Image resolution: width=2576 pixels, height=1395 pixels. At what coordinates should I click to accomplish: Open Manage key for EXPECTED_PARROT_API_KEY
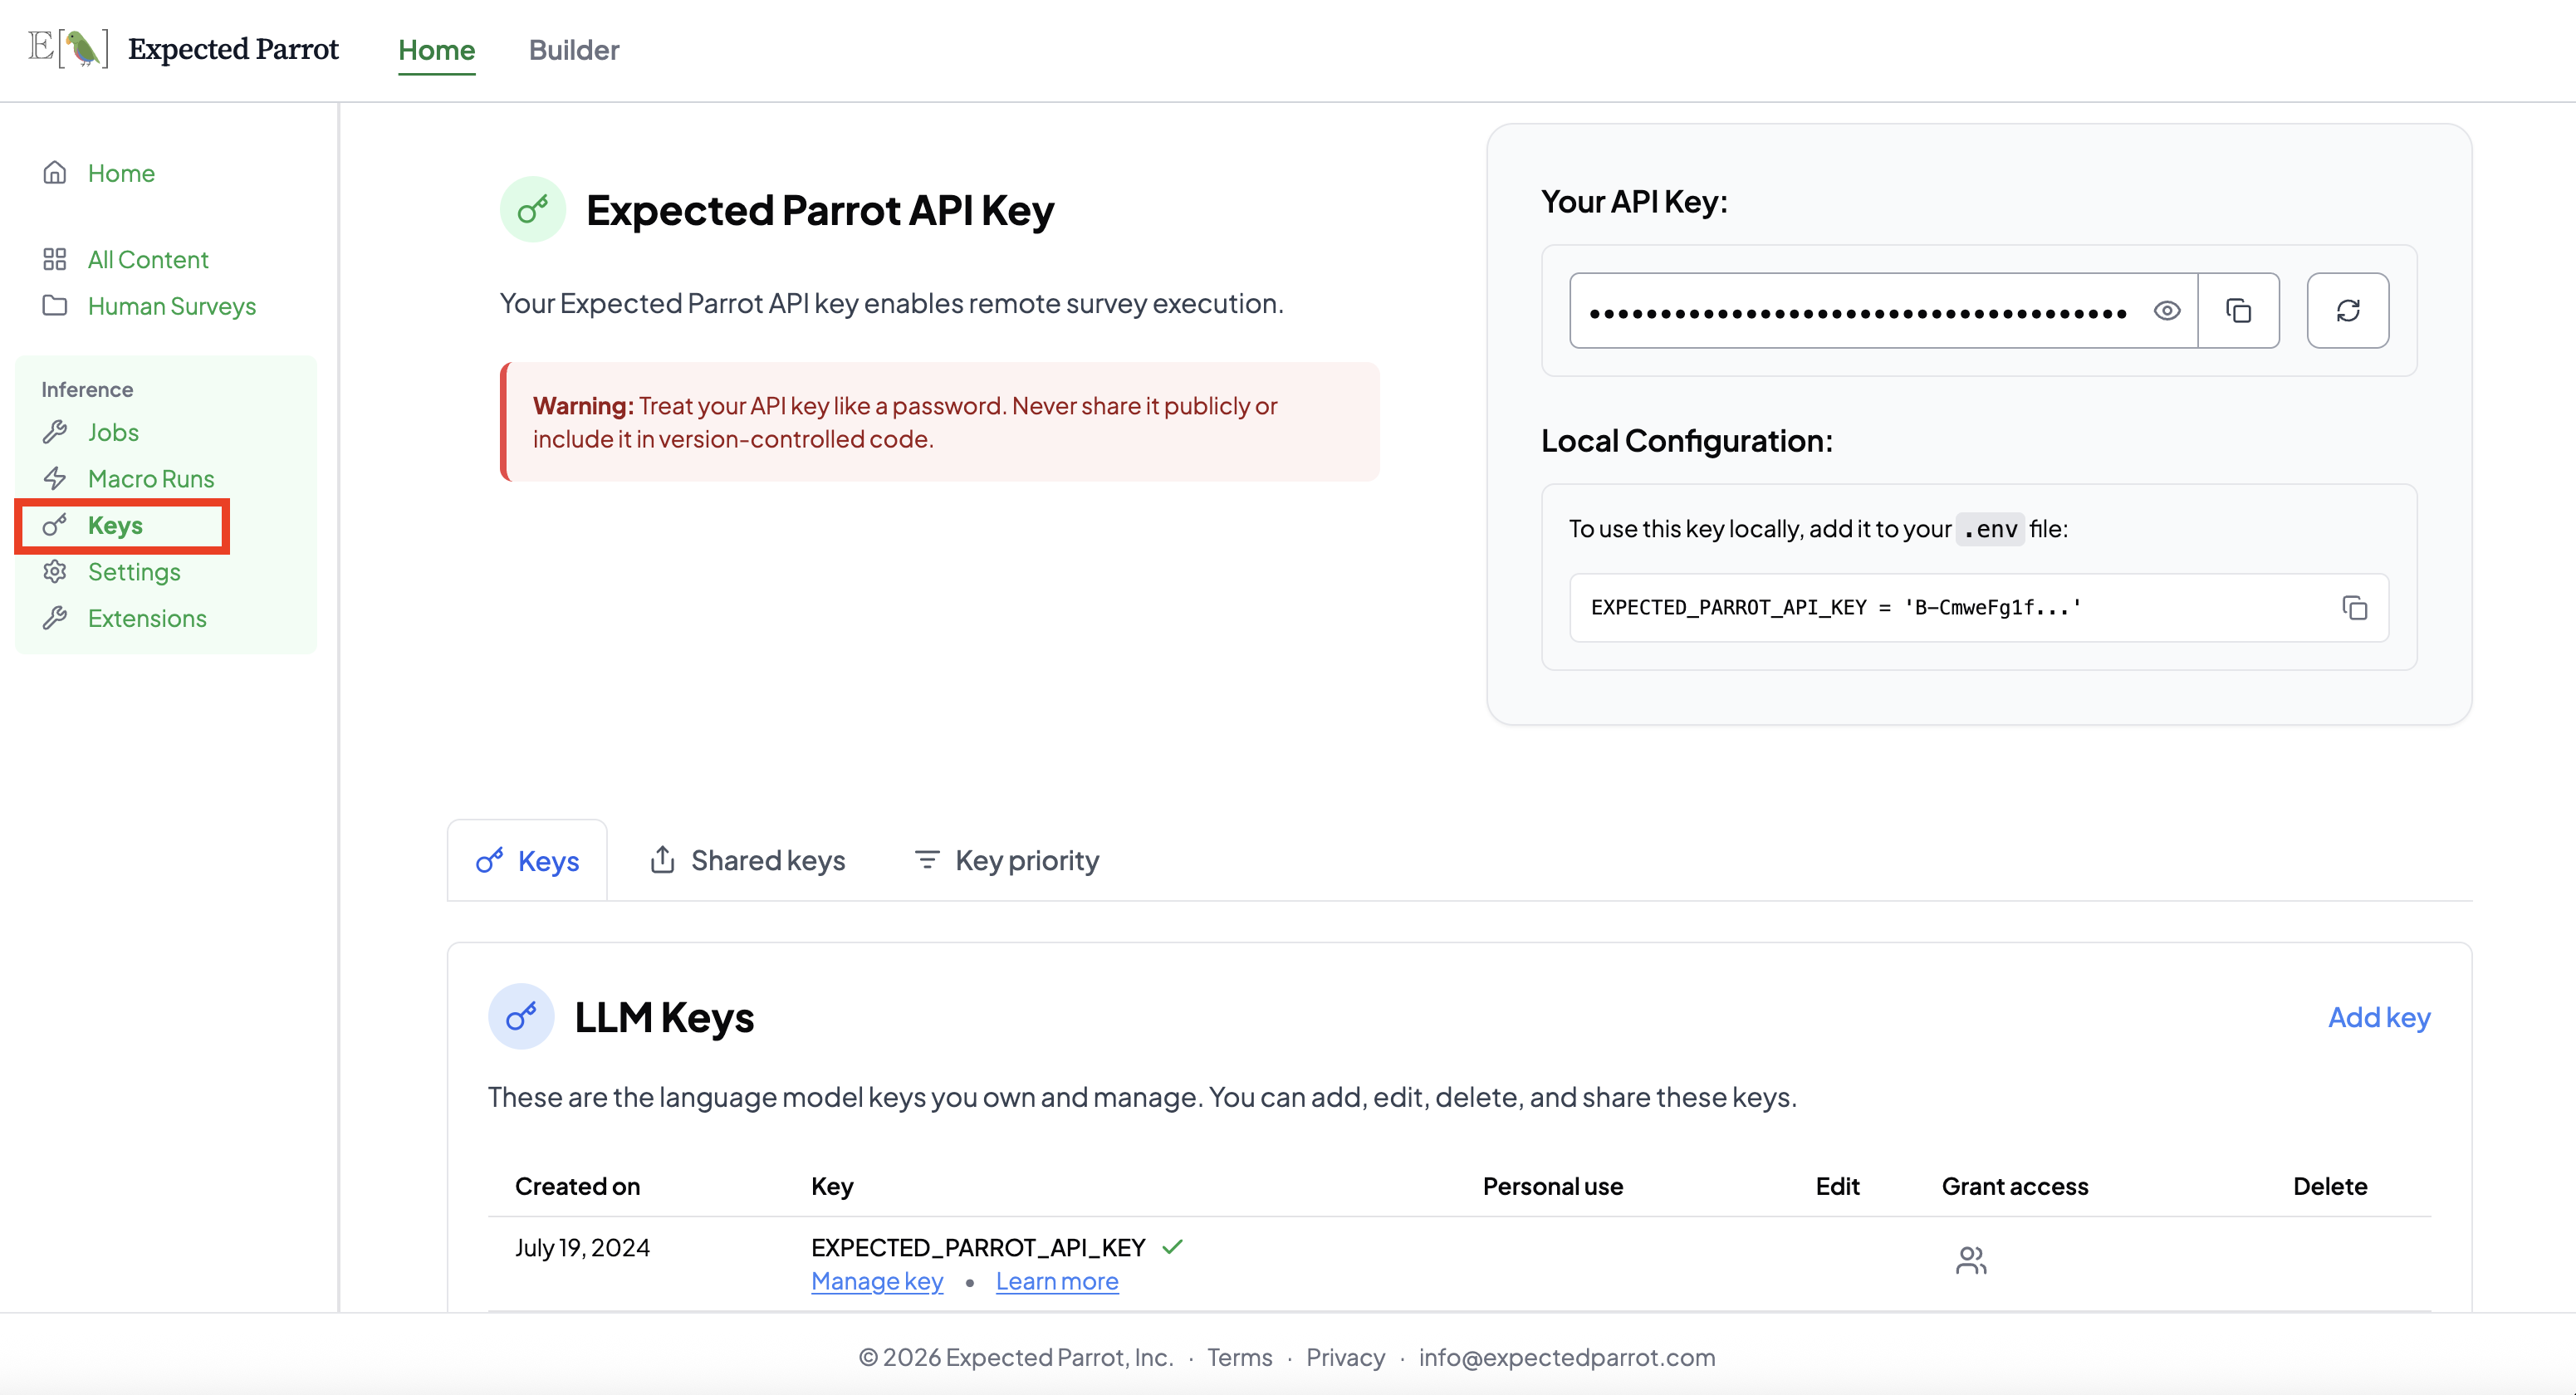[x=876, y=1280]
